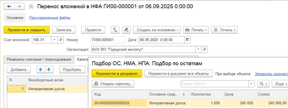
Task: Open Открыть карточку button
Action: click(x=113, y=84)
